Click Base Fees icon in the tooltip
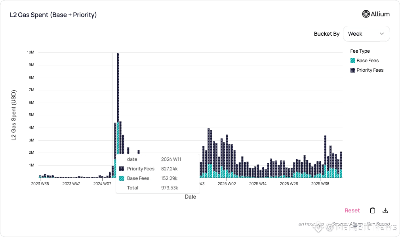 pyautogui.click(x=122, y=178)
